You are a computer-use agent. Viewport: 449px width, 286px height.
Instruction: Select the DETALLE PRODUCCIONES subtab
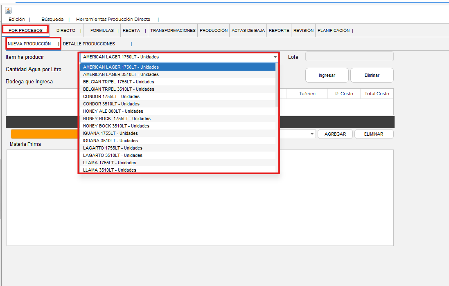[x=89, y=44]
